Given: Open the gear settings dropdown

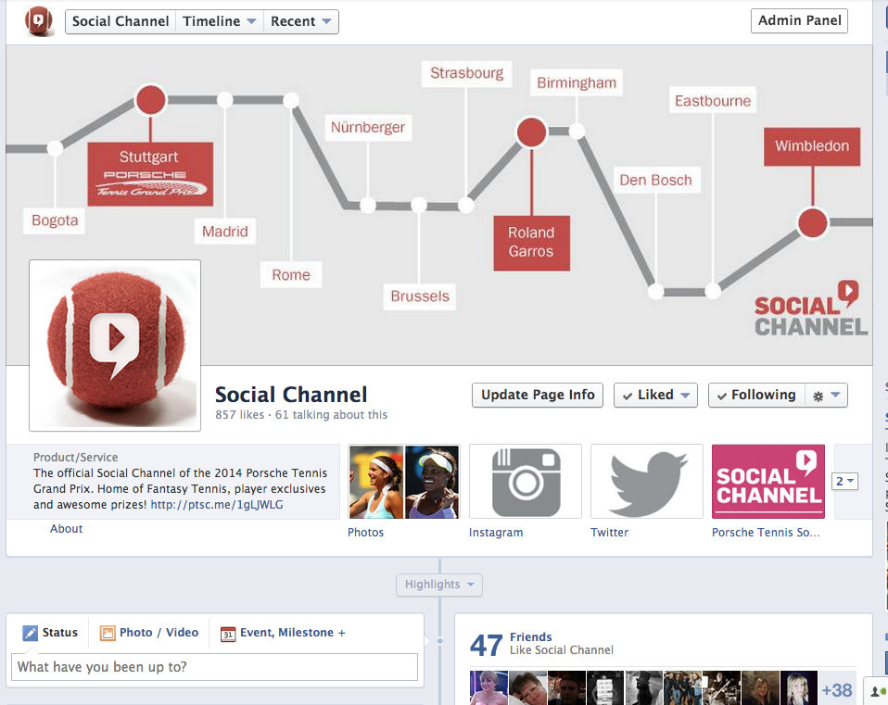Looking at the screenshot, I should [x=826, y=395].
